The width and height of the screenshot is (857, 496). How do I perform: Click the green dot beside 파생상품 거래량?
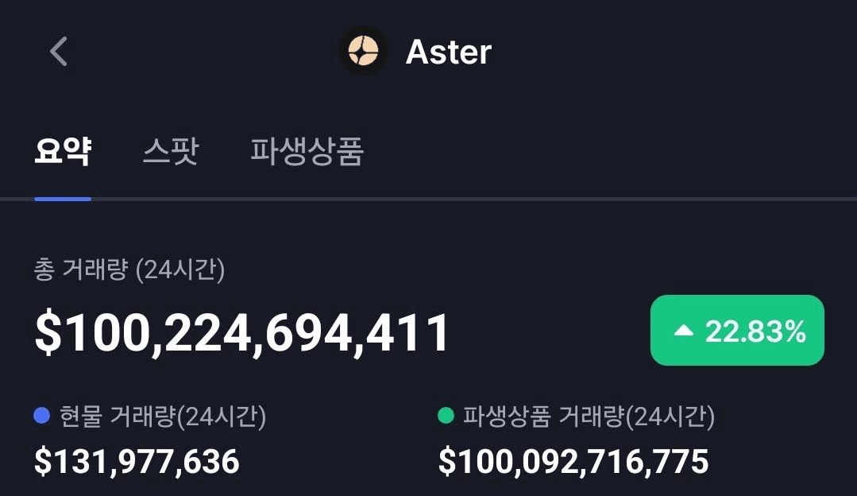point(446,416)
